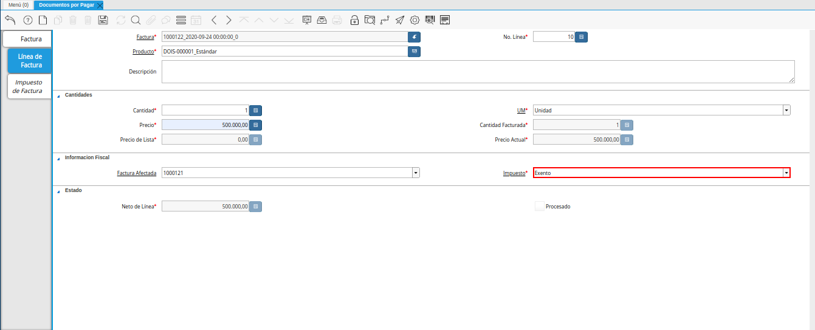This screenshot has height=330, width=815.
Task: Click the chat bubbles icon
Action: (x=165, y=20)
